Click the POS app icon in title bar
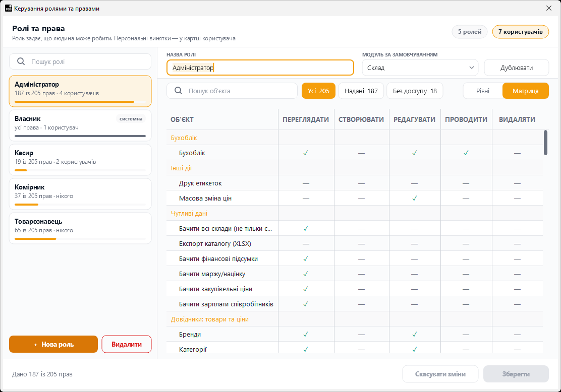This screenshot has height=392, width=561. click(x=8, y=8)
